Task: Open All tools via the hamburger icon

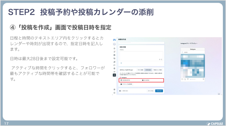Action: point(114,75)
